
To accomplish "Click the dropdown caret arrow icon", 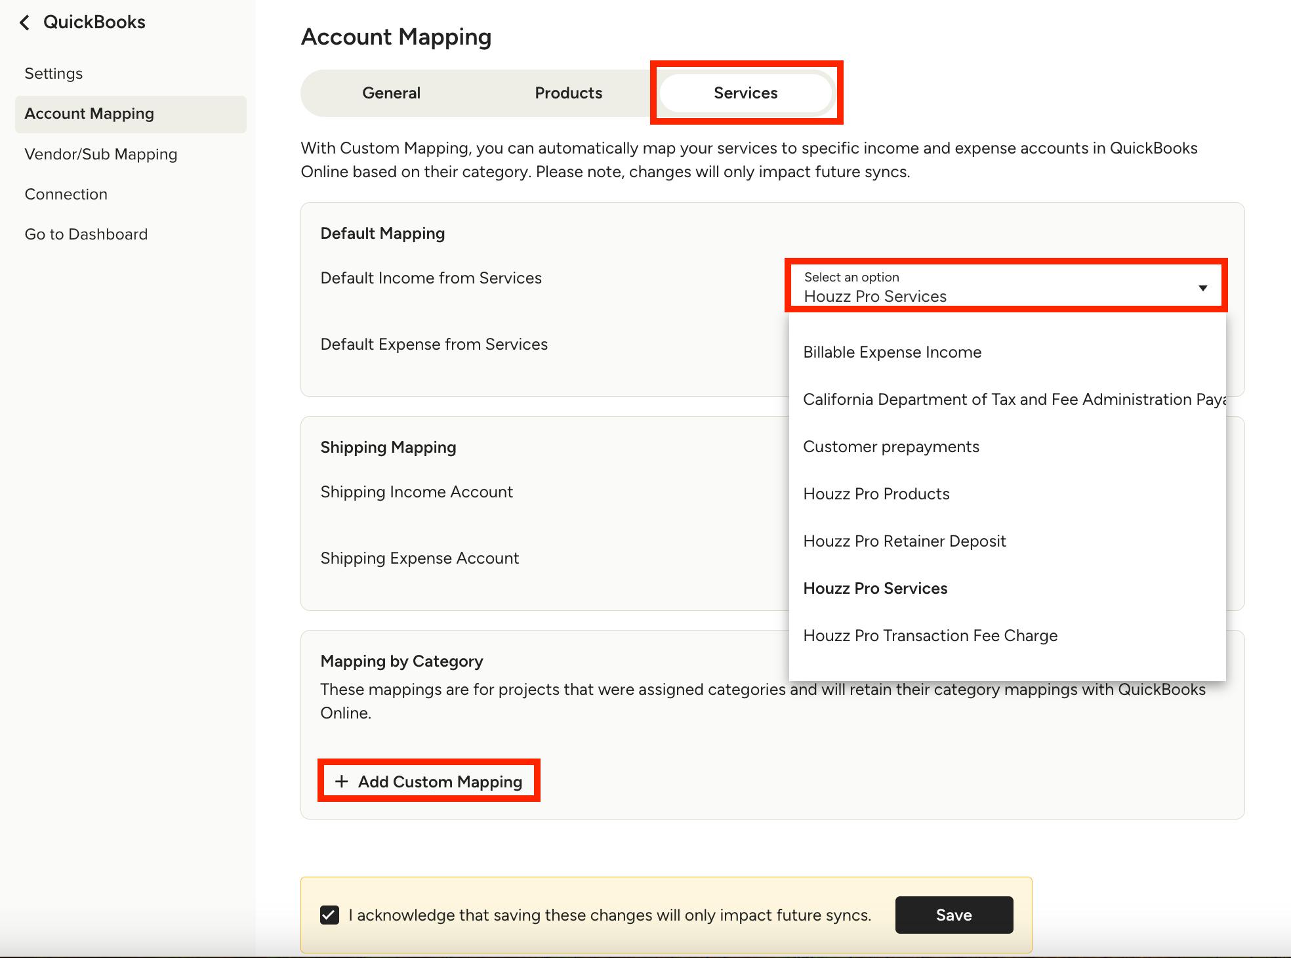I will (x=1202, y=288).
